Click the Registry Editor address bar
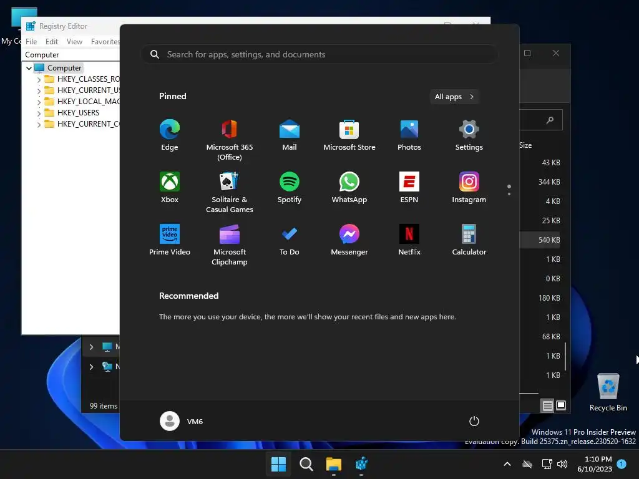The width and height of the screenshot is (639, 479). (x=71, y=55)
